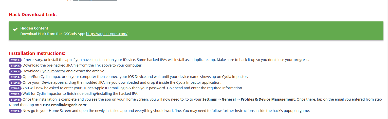Click the bold General text in step 8
Screen dimensions: 388x119
click(x=229, y=99)
